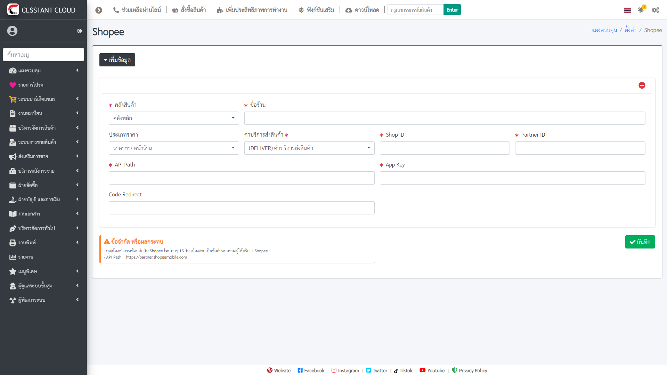Expand the ฝ่ายจัดซื้อ sidebar menu

point(43,185)
